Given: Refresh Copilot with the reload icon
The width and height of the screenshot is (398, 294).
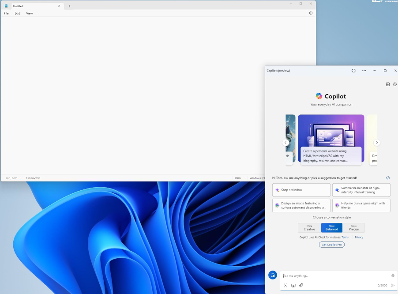Looking at the screenshot, I should pos(353,71).
